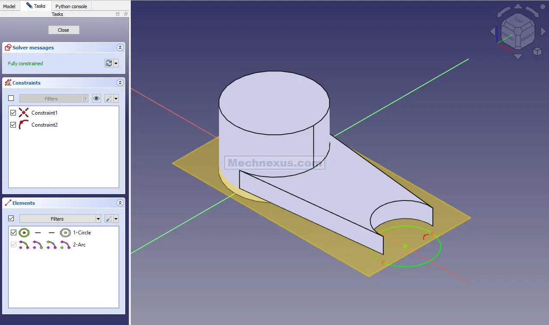
Task: Collapse the Solver messages section
Action: pos(120,48)
